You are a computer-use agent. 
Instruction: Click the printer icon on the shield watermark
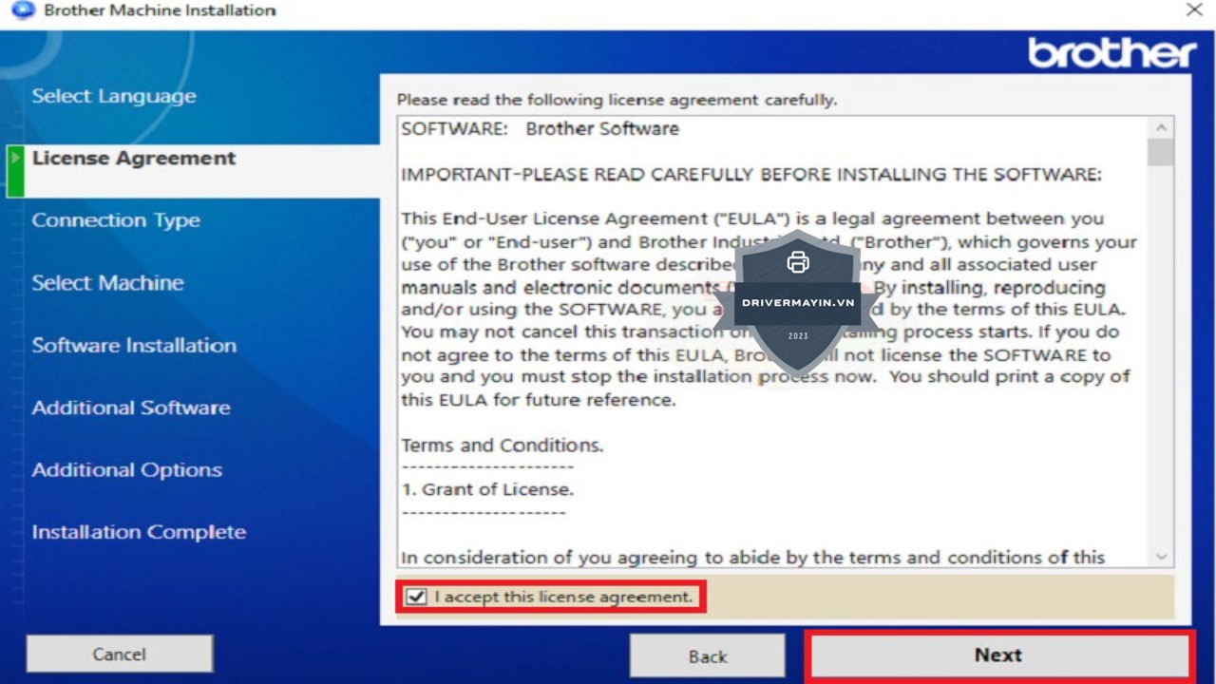click(798, 262)
